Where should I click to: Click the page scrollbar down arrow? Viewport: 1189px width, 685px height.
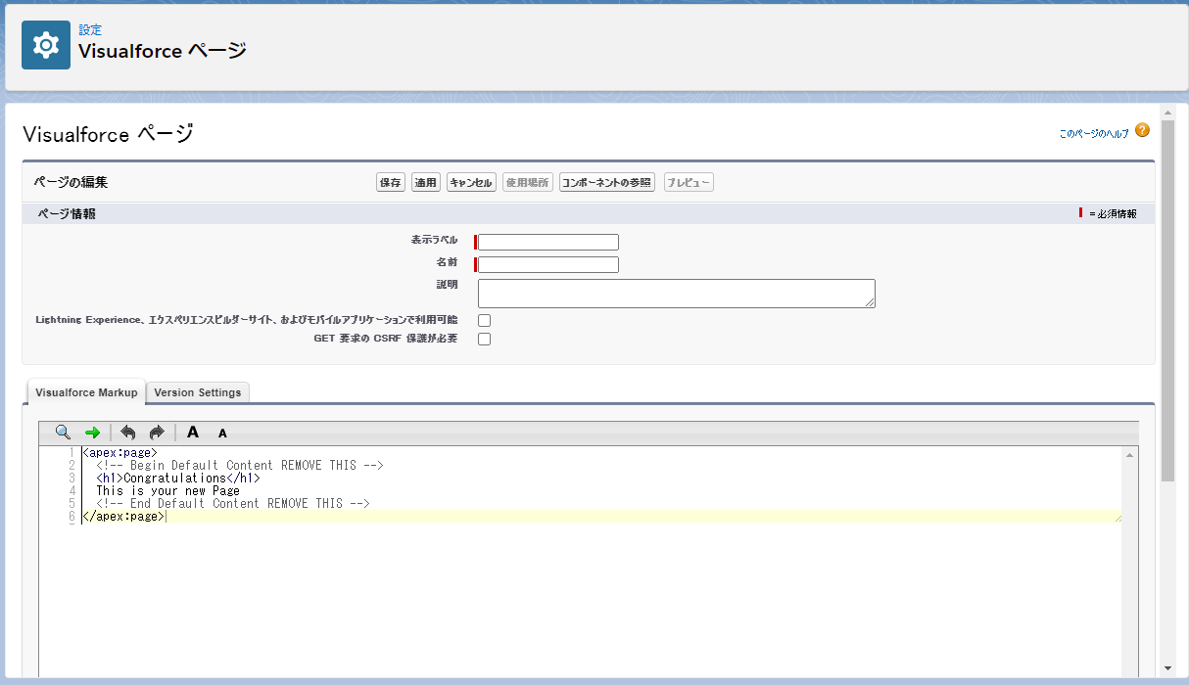(1167, 668)
